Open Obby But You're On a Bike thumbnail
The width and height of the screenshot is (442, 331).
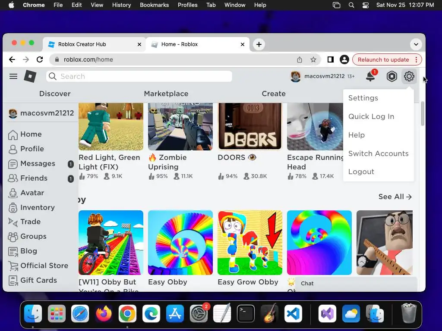(x=111, y=243)
